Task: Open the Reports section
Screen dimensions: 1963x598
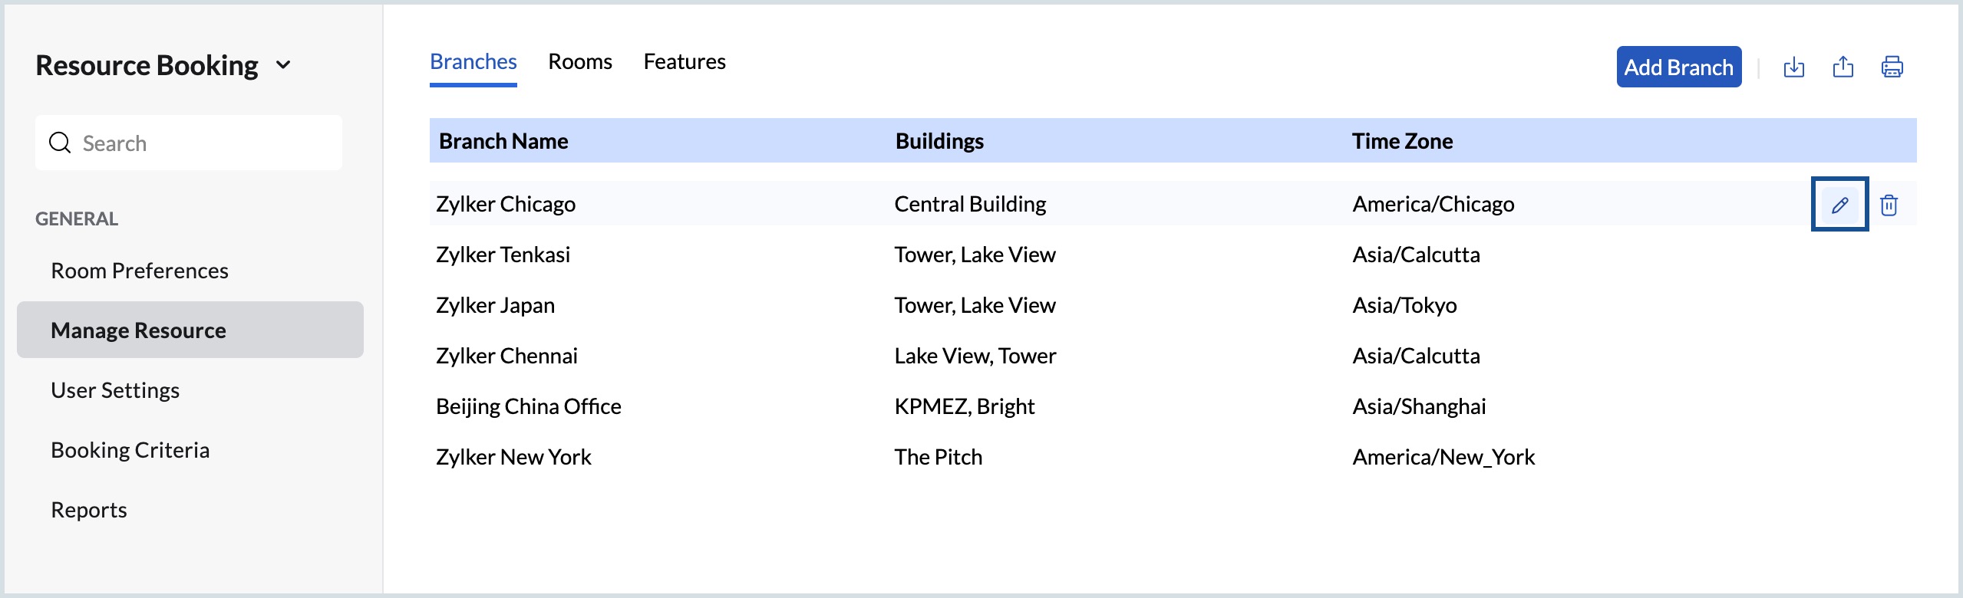Action: 89,510
